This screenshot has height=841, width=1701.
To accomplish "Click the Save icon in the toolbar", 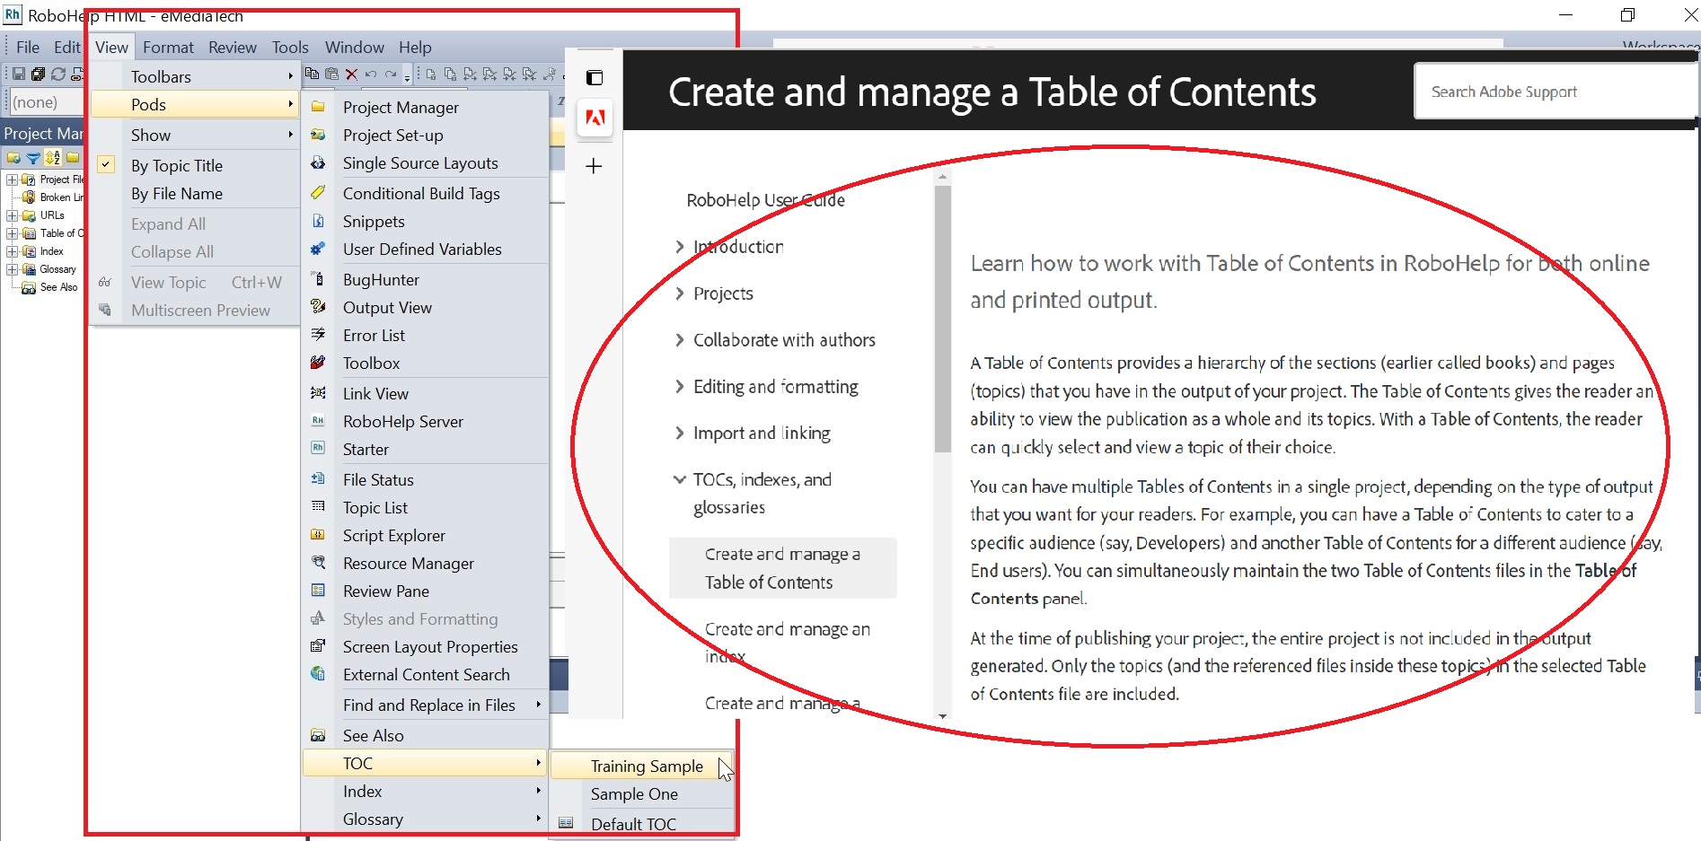I will (x=19, y=74).
